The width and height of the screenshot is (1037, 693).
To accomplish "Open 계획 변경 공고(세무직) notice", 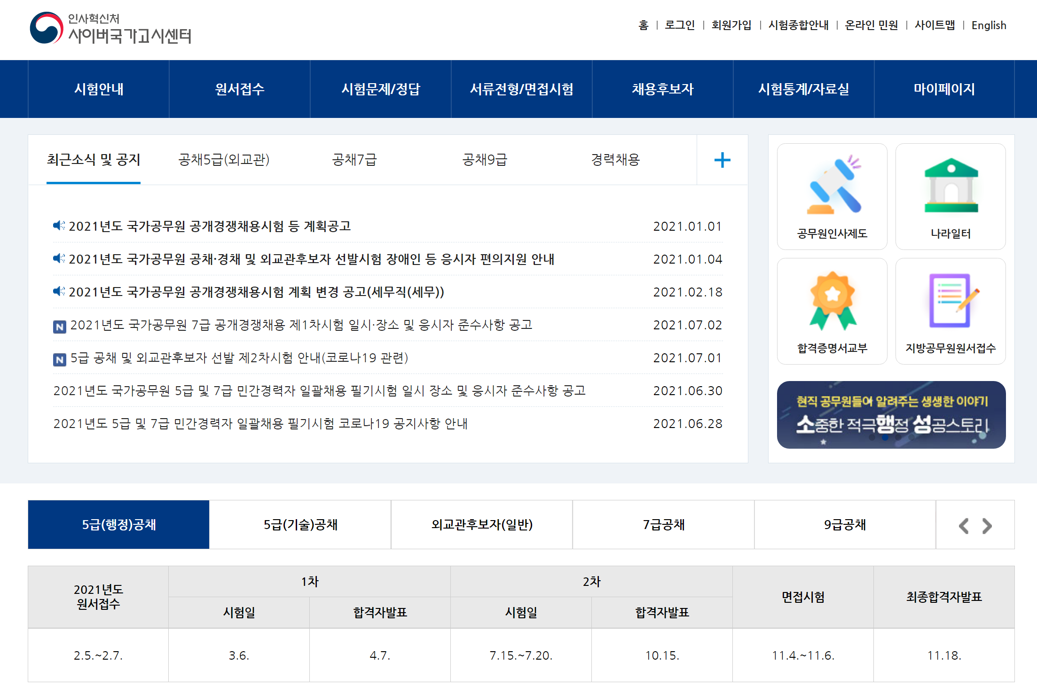I will pos(256,292).
